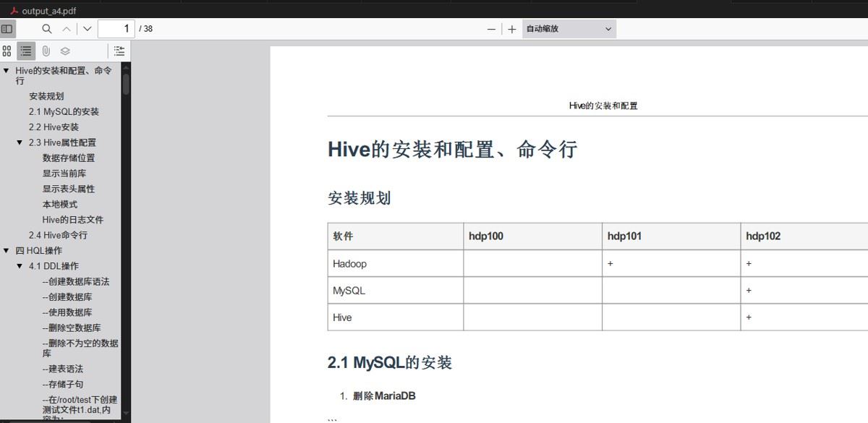Viewport: 868px width, 423px height.
Task: Open the attachments panel via paperclip icon
Action: 45,51
